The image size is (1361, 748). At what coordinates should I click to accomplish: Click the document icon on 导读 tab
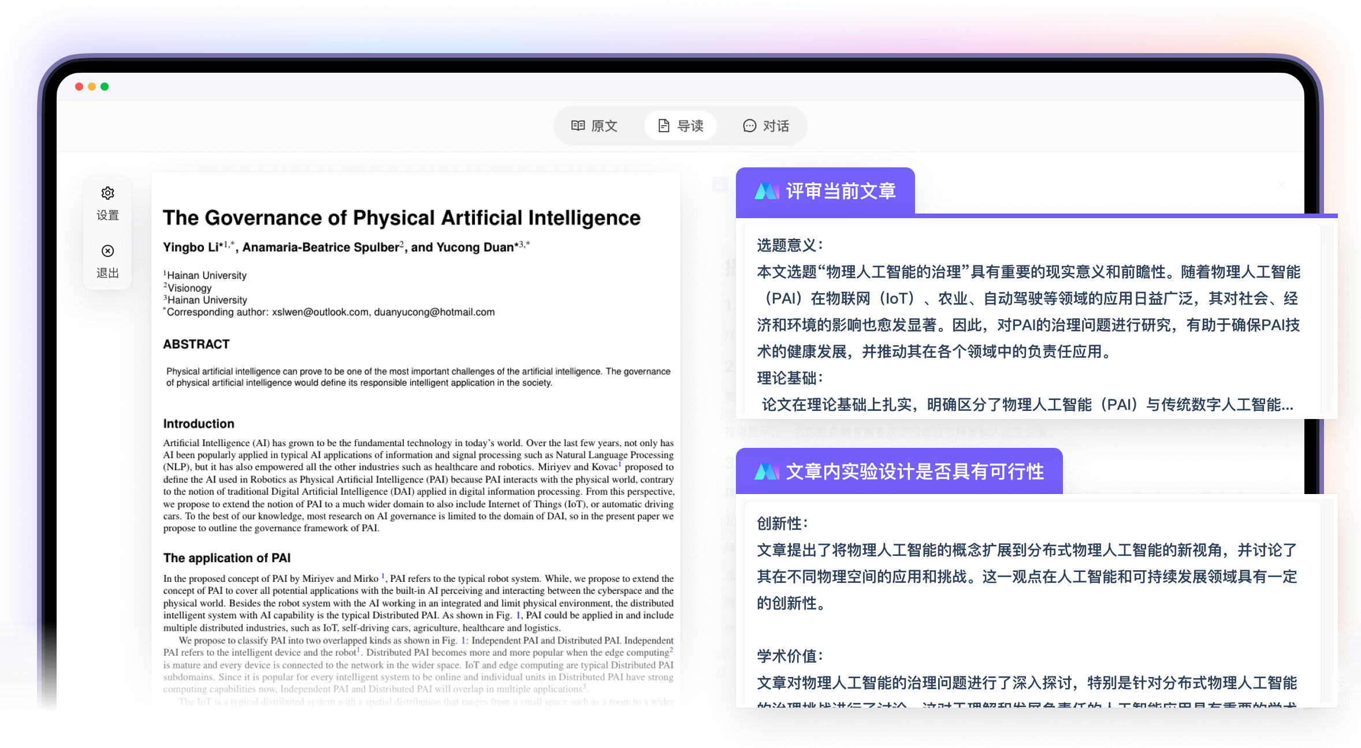(x=664, y=126)
